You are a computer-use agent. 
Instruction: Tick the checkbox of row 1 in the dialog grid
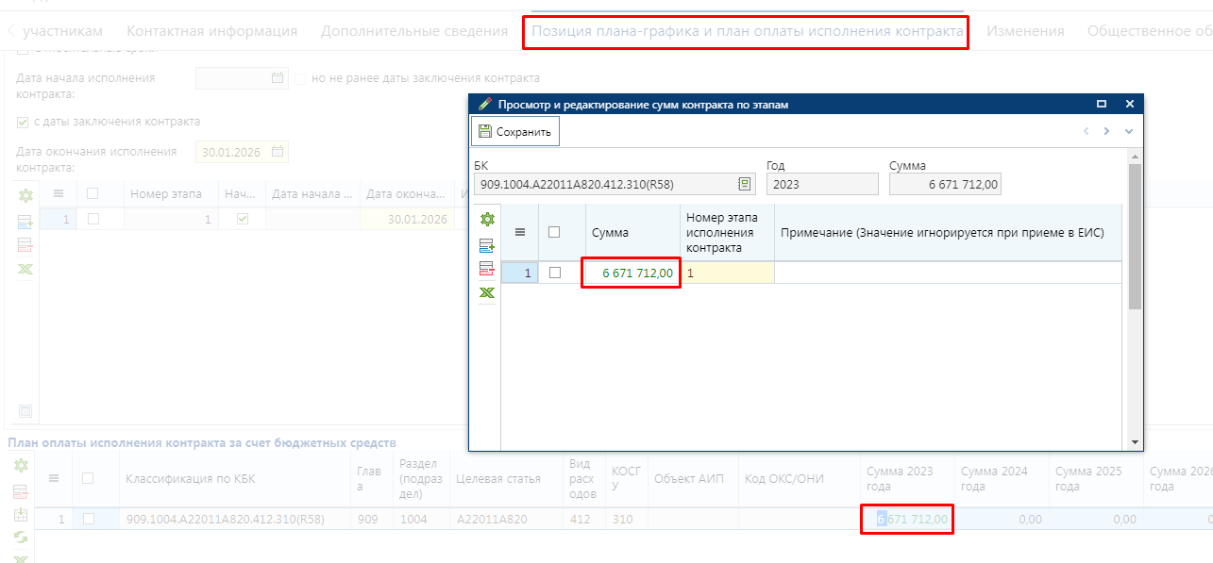tap(555, 273)
